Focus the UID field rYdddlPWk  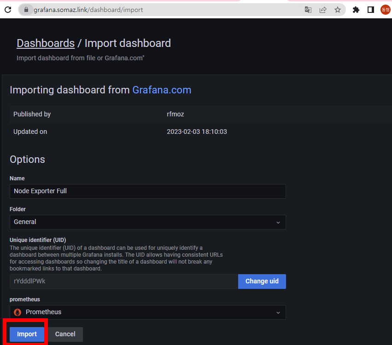124,282
